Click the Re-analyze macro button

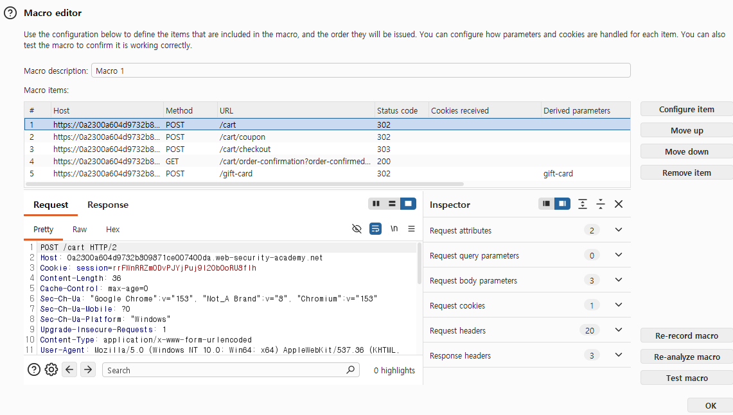(686, 357)
